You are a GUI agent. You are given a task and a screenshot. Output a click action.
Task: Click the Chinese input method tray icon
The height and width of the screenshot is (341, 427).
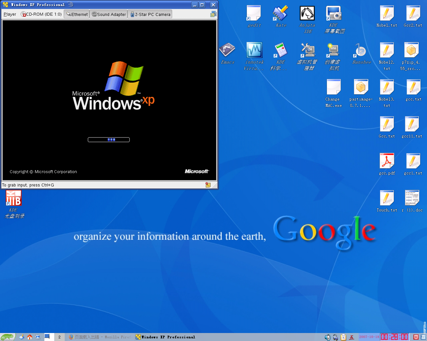click(x=352, y=337)
